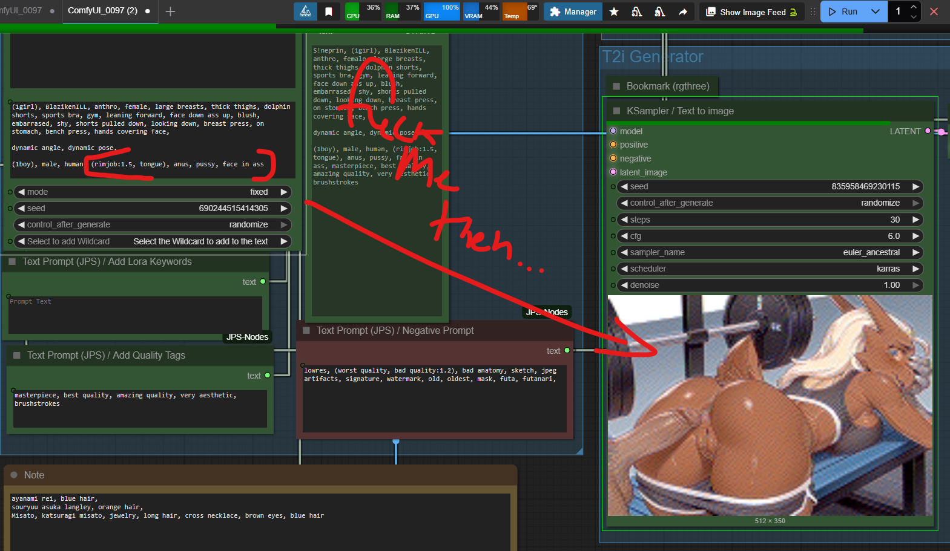Cancel the run with the red X icon
This screenshot has height=551, width=950.
tap(934, 11)
